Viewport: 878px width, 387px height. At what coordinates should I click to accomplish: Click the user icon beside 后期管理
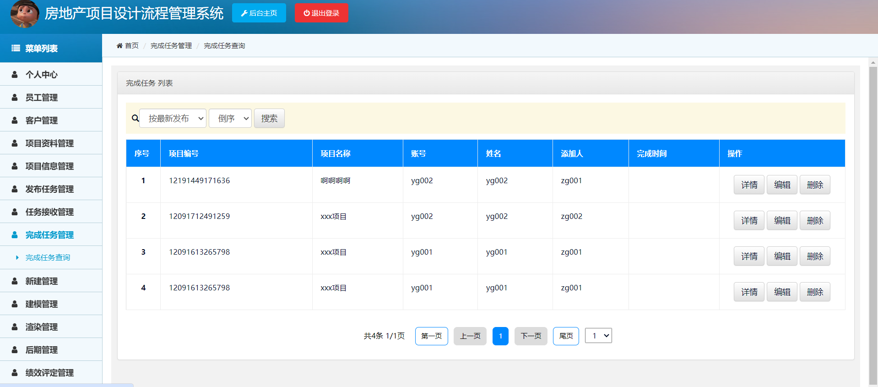coord(15,349)
